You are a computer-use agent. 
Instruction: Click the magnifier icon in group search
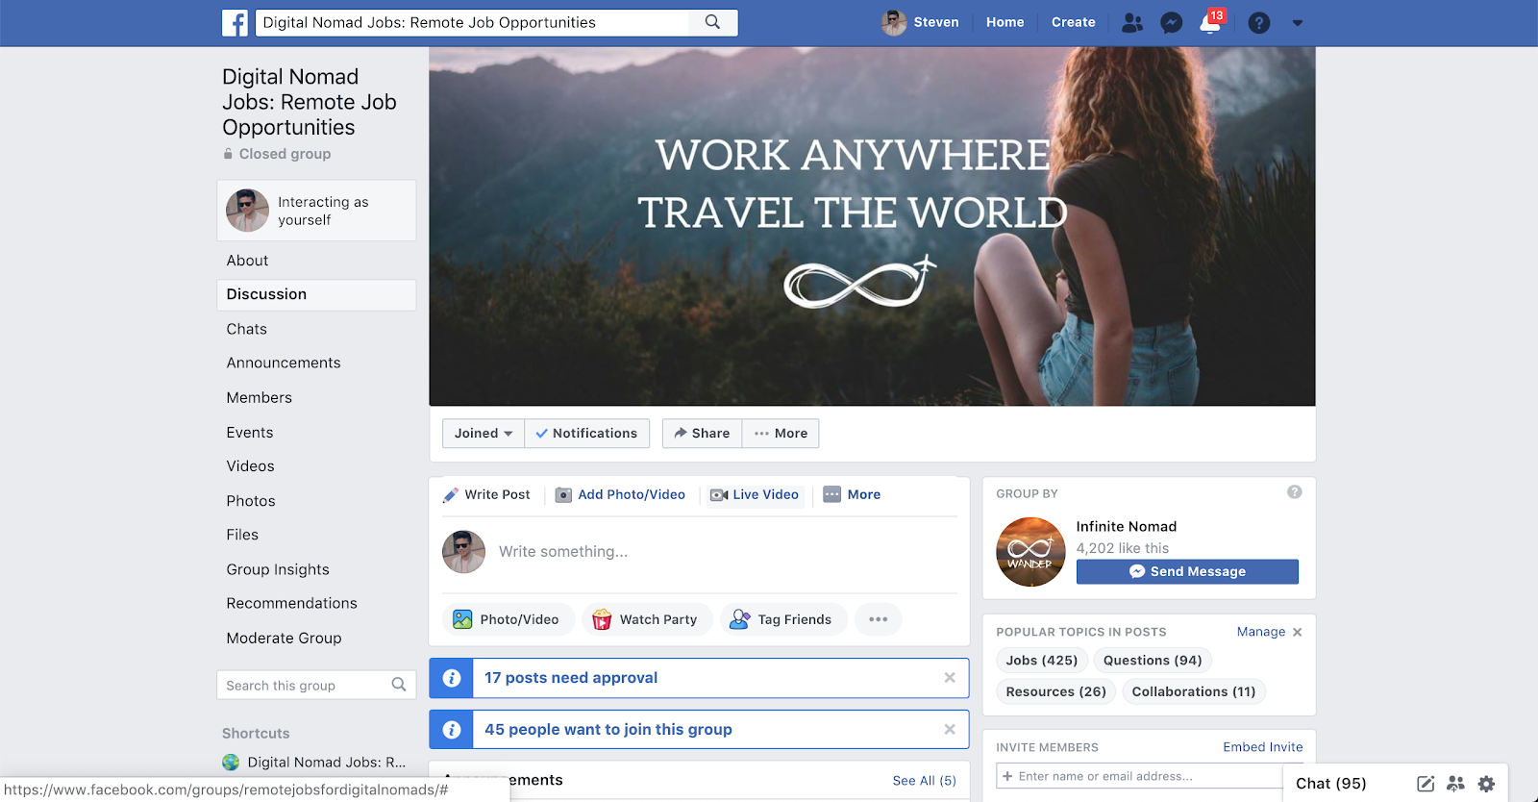[x=399, y=685]
